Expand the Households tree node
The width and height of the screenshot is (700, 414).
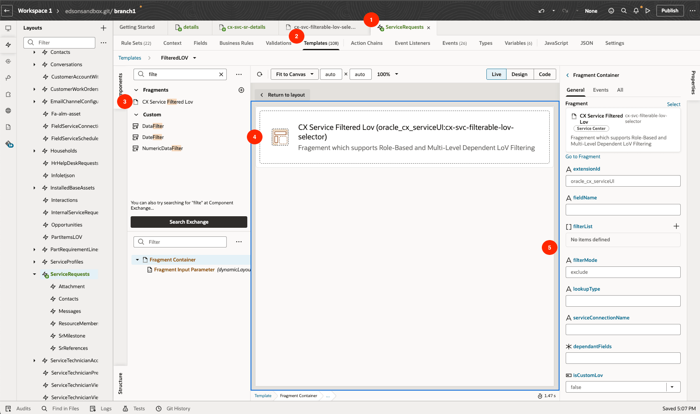coord(34,150)
